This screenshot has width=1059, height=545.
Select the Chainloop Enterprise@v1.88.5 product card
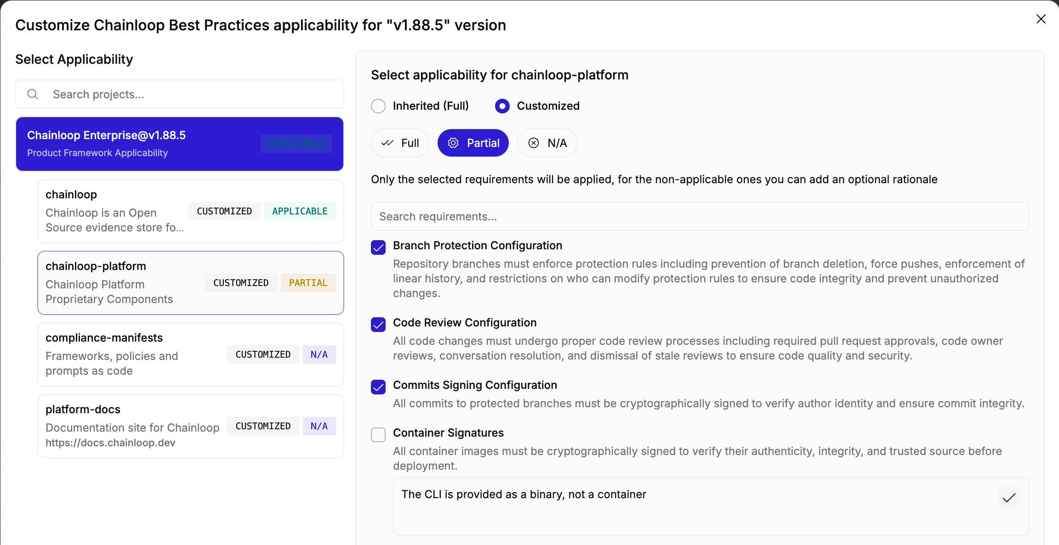(x=180, y=144)
